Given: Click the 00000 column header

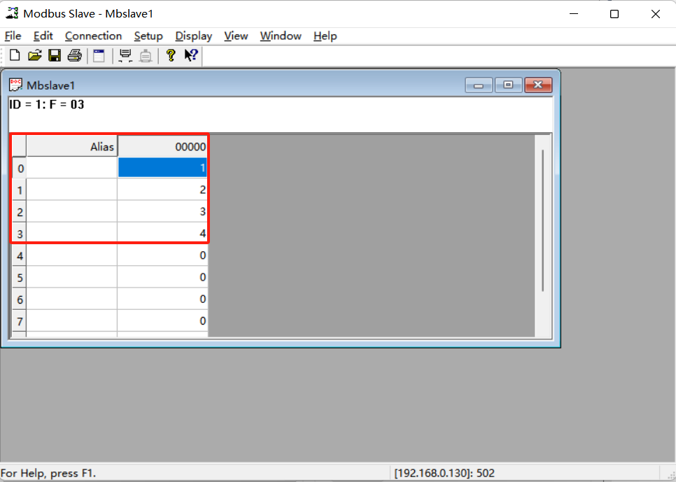Looking at the screenshot, I should 162,147.
